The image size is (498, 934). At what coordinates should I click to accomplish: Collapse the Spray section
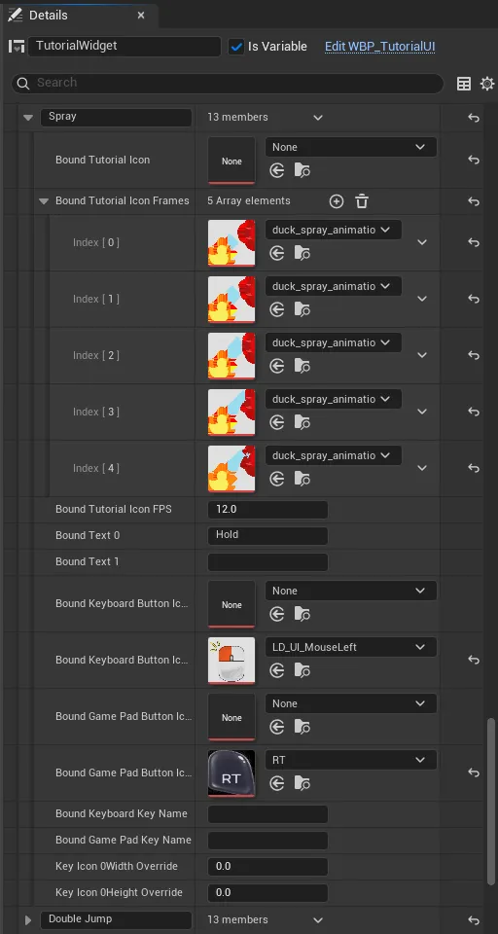[x=27, y=118]
